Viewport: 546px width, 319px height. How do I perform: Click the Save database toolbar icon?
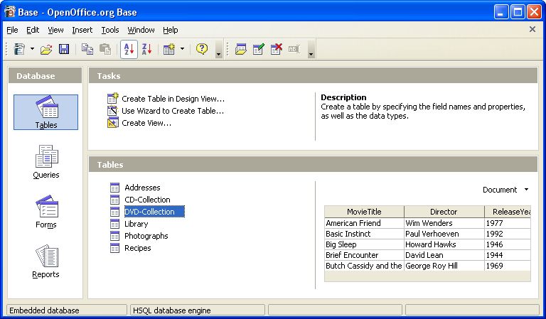point(64,49)
